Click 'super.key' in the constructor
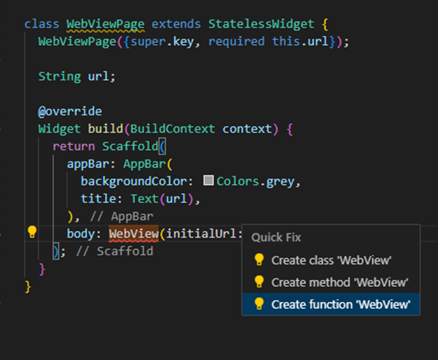The width and height of the screenshot is (438, 360). coord(162,42)
